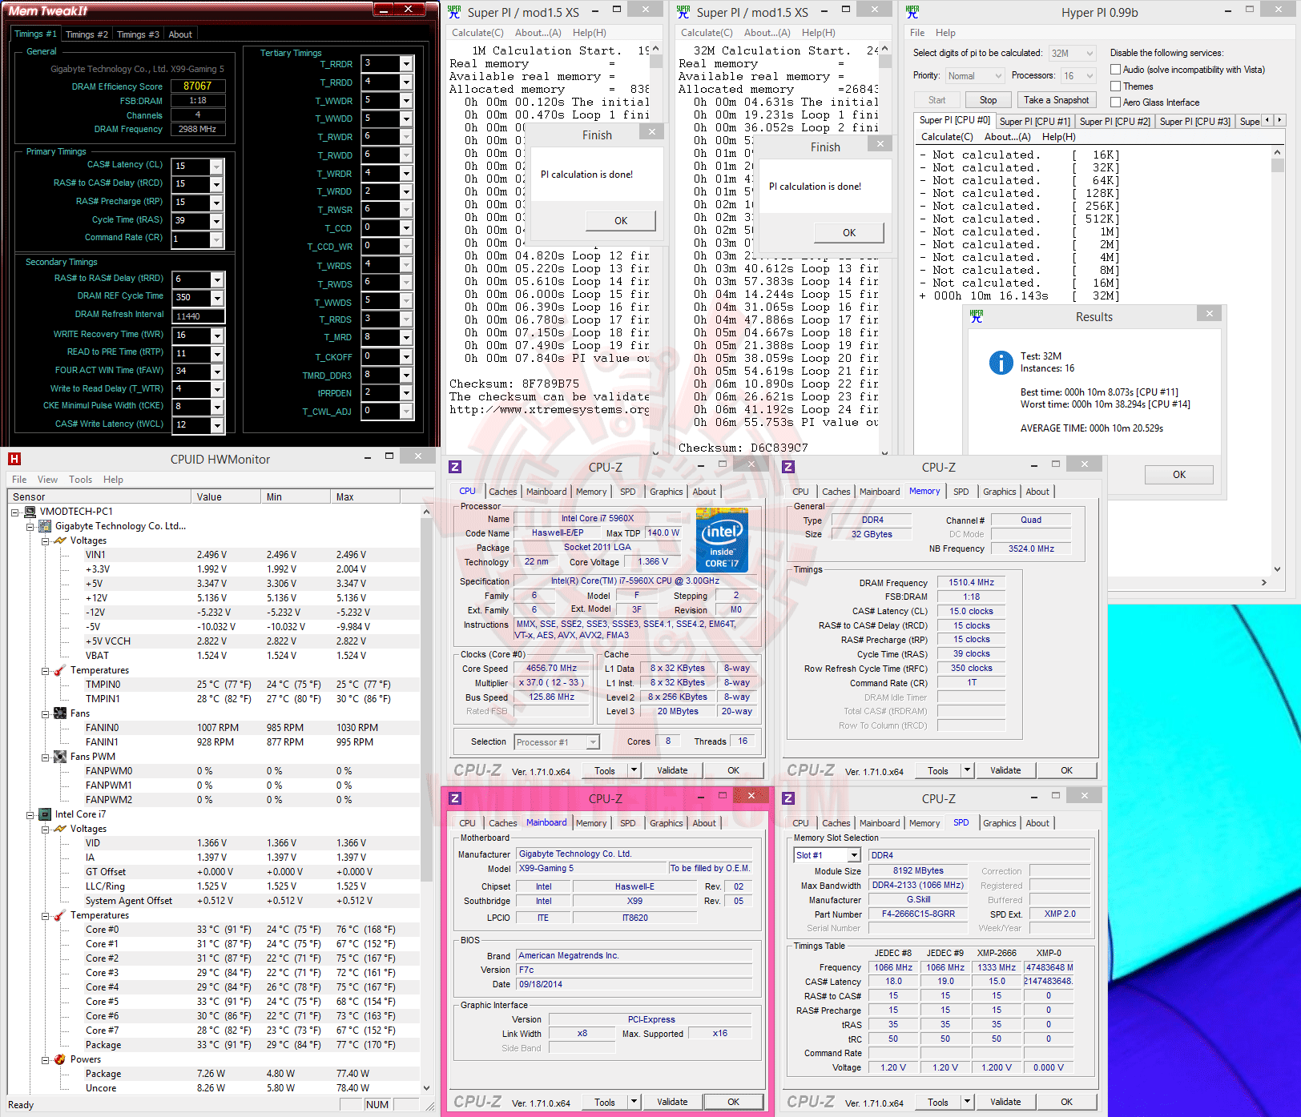Click the motherboard icon beside Gigabyte Technology
1301x1117 pixels.
point(46,526)
